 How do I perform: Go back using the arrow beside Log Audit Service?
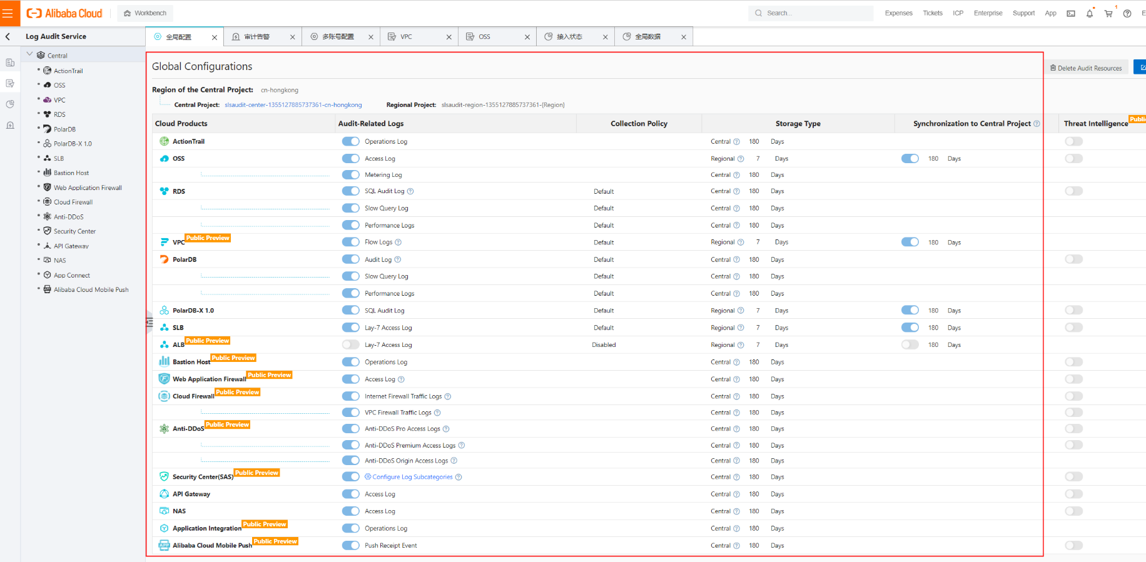click(8, 36)
